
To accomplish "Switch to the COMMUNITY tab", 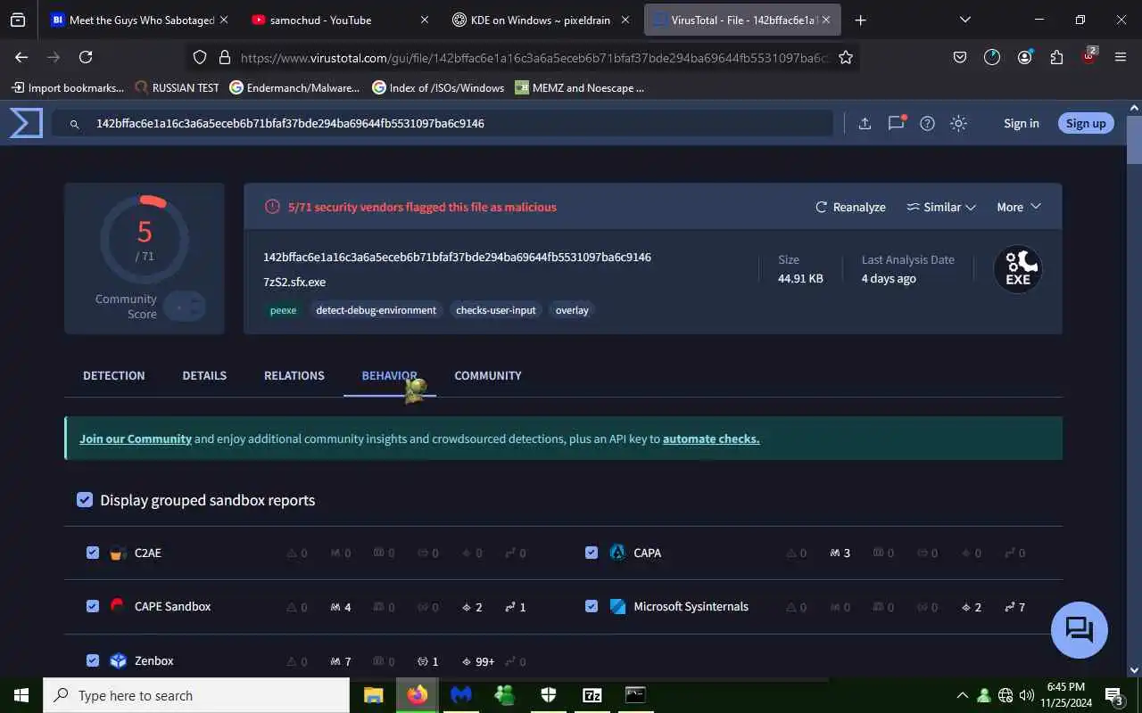I will tap(488, 375).
